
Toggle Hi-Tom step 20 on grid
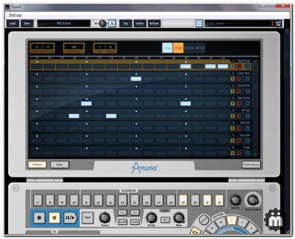tap(74, 116)
